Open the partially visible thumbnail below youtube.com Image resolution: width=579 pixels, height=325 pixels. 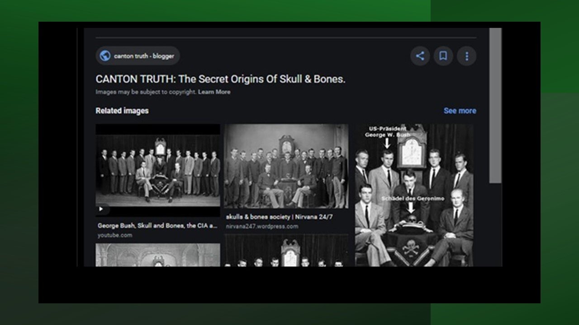click(x=158, y=255)
